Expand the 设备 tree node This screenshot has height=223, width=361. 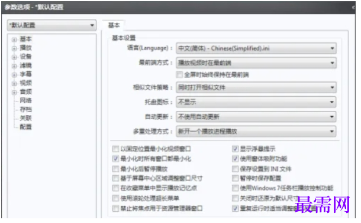14,57
